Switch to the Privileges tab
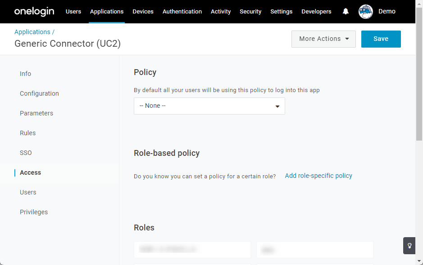Viewport: 423px width, 265px height. pyautogui.click(x=34, y=212)
